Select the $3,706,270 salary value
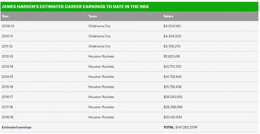 (172, 46)
